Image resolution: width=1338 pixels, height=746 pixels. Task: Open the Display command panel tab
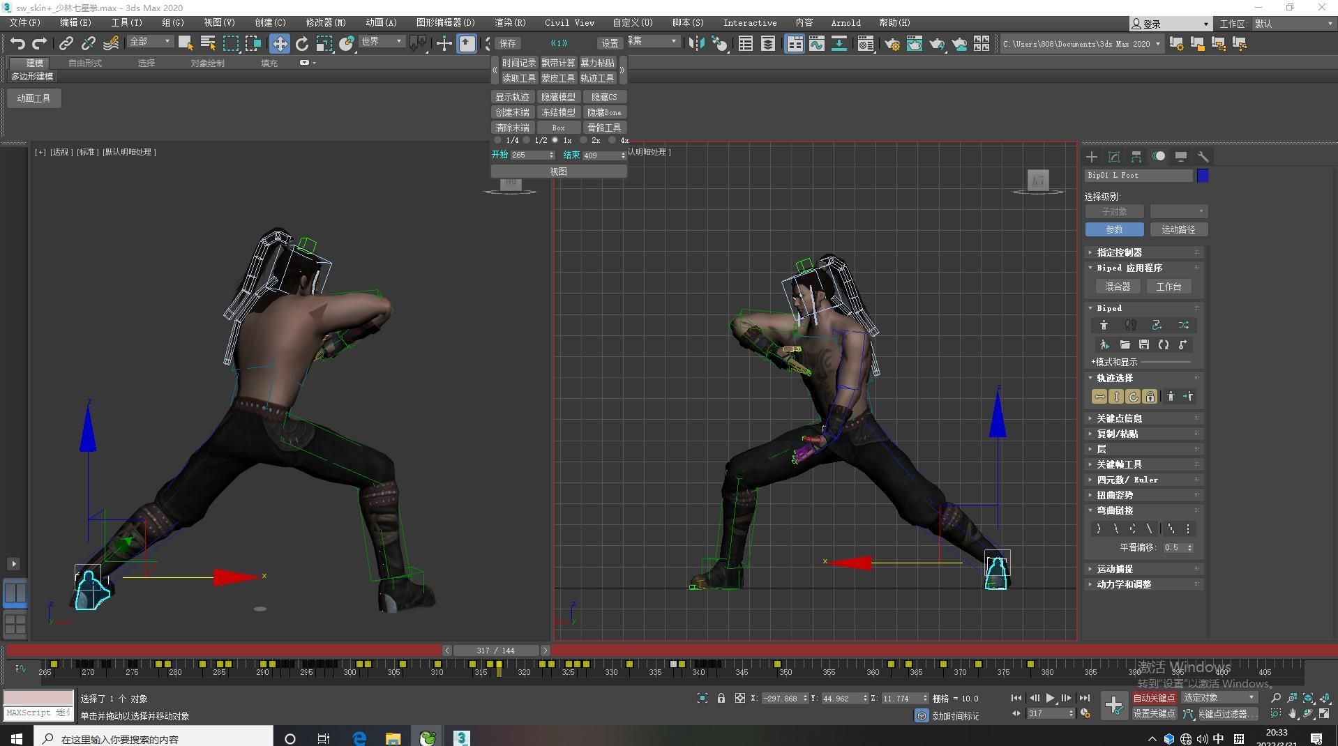[1181, 156]
